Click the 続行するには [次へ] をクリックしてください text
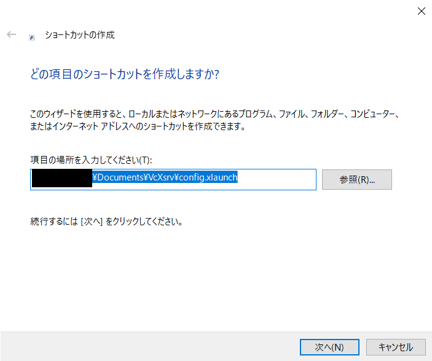The width and height of the screenshot is (432, 361). tap(106, 222)
